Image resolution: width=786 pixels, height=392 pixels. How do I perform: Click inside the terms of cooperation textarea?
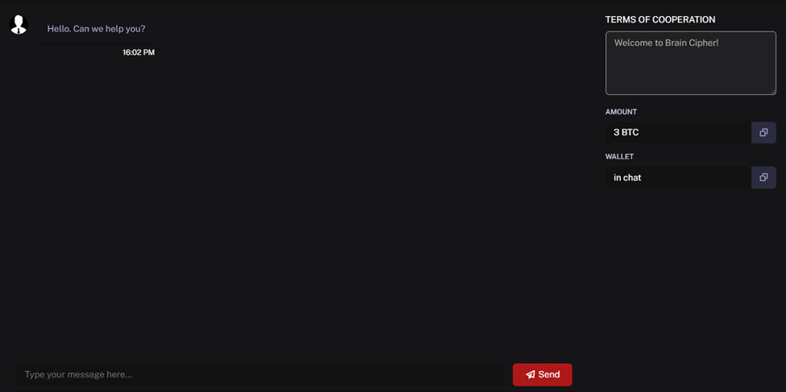coord(691,63)
